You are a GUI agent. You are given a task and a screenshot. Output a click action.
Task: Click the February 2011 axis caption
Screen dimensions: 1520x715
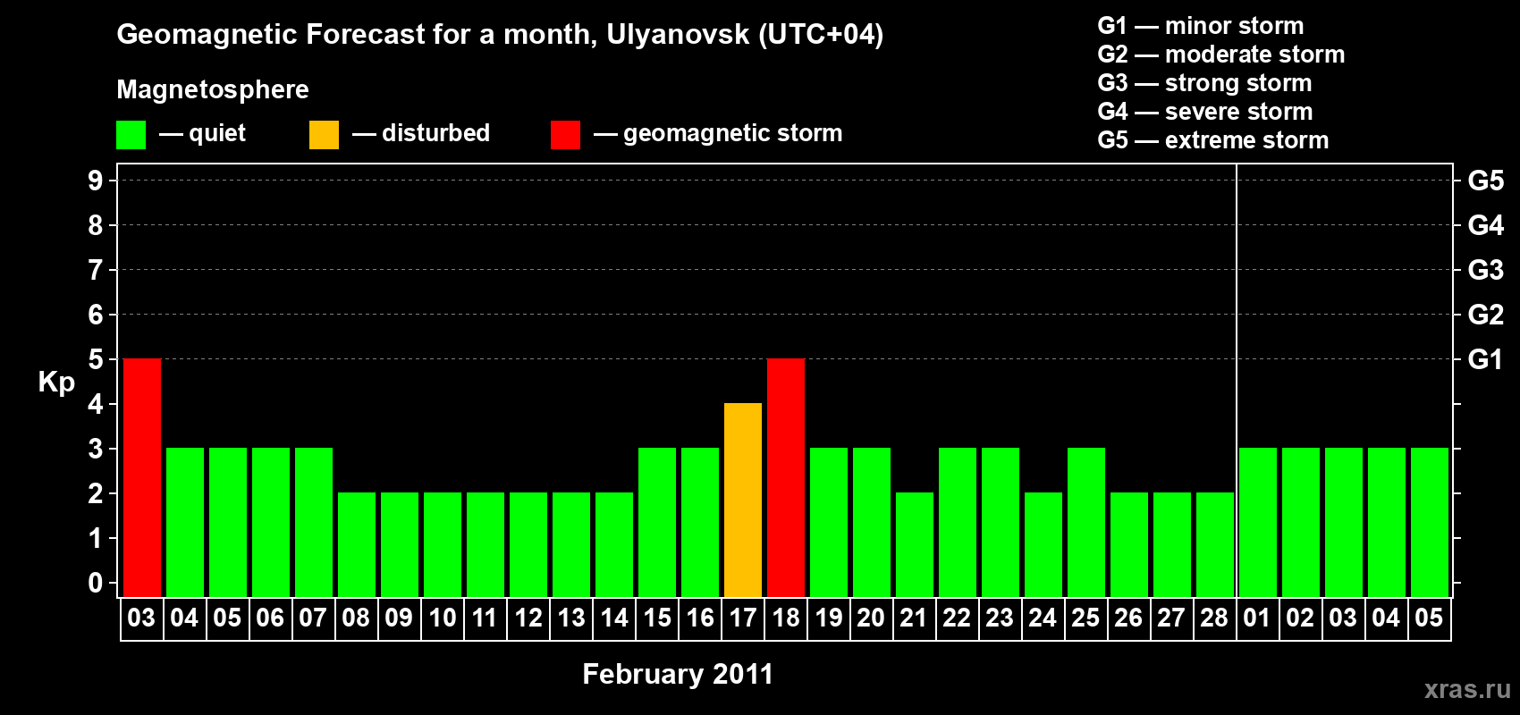click(x=678, y=674)
